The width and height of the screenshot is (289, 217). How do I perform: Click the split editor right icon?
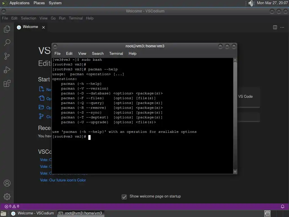click(275, 27)
